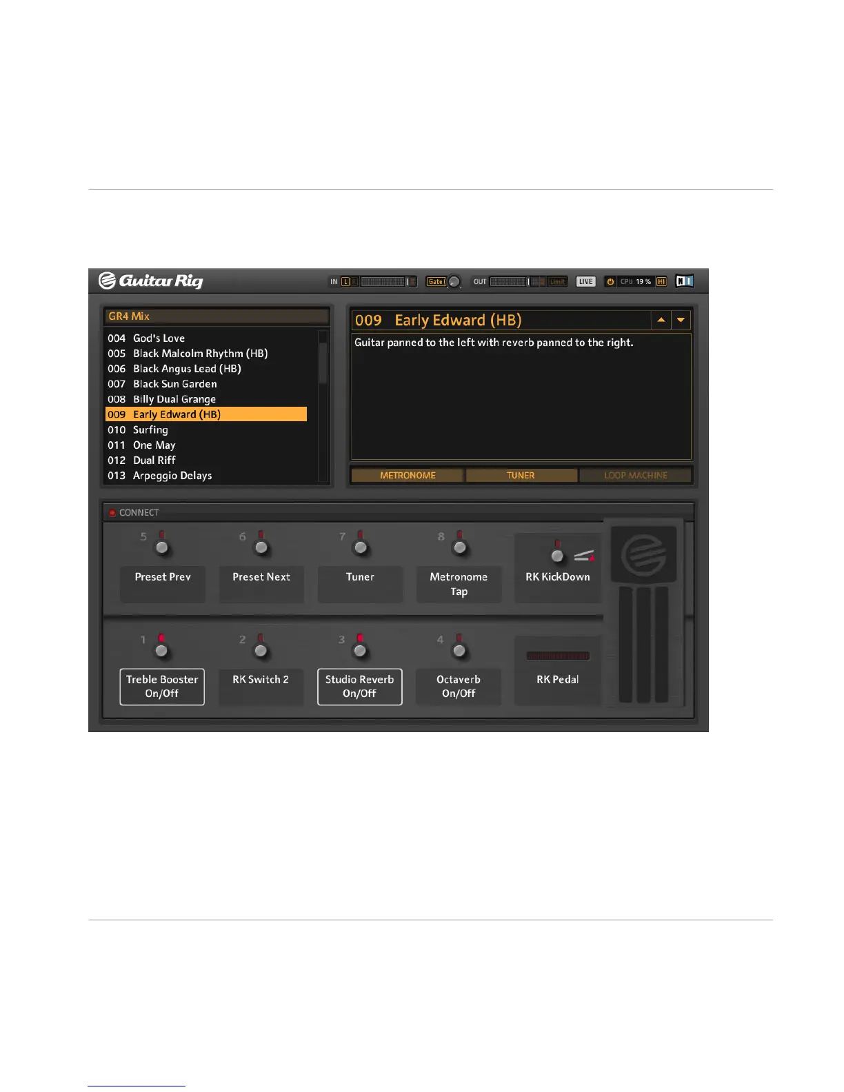The height and width of the screenshot is (1092, 844).
Task: Click the Native Instruments NI logo
Action: pos(684,281)
